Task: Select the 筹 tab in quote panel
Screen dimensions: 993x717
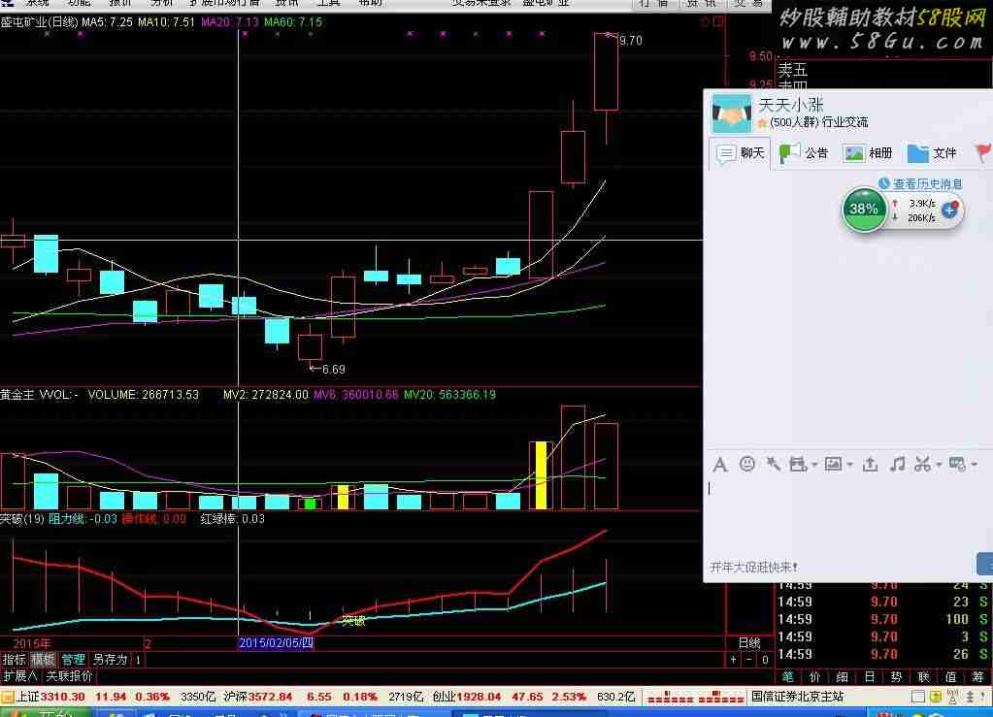Action: (x=978, y=676)
